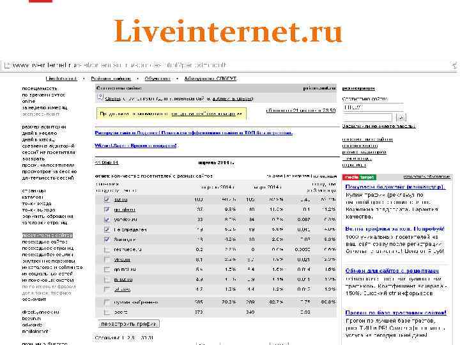Image resolution: width=460 pixels, height=345 pixels.
Task: Open 'точки входа' report
Action: [36, 203]
